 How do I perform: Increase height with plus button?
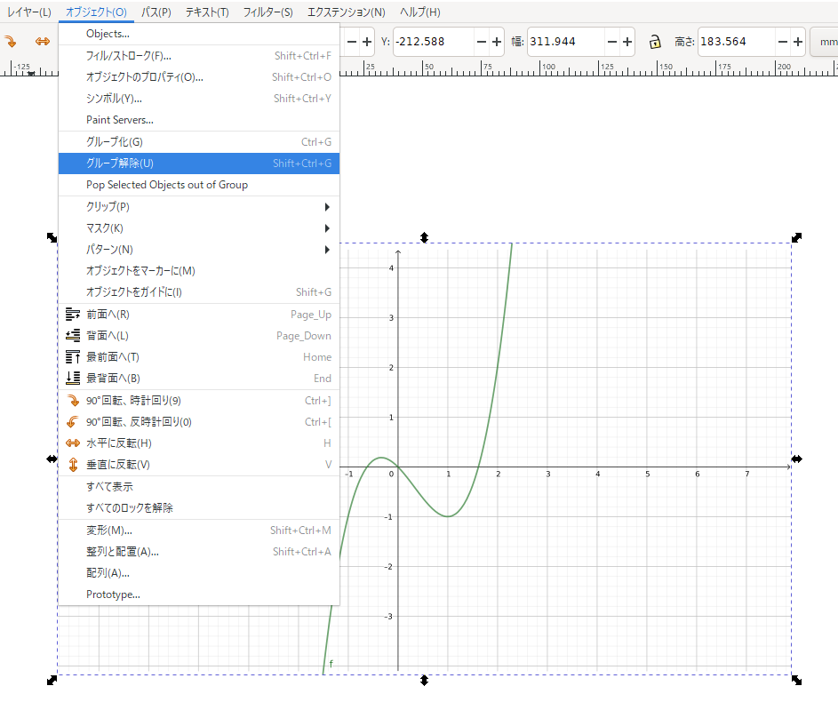click(x=798, y=42)
